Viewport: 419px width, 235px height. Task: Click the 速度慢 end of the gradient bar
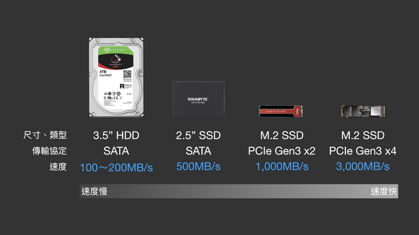[94, 191]
